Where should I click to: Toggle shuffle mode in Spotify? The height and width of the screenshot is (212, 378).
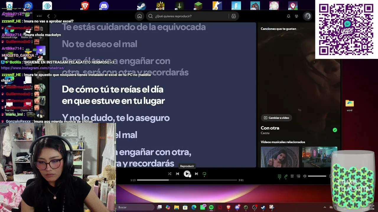(x=170, y=174)
